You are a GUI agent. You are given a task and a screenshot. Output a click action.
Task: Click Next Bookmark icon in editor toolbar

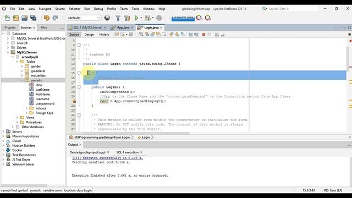point(177,35)
